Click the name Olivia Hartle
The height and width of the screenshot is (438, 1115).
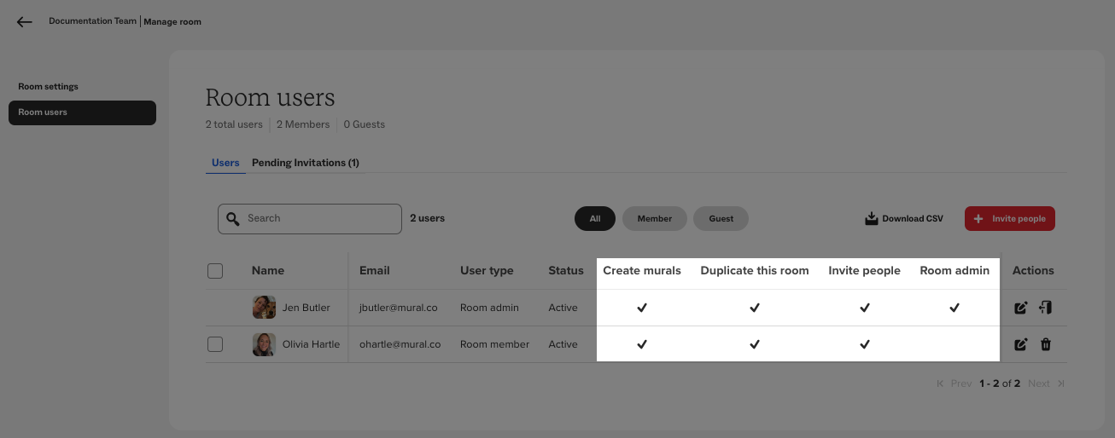[311, 344]
